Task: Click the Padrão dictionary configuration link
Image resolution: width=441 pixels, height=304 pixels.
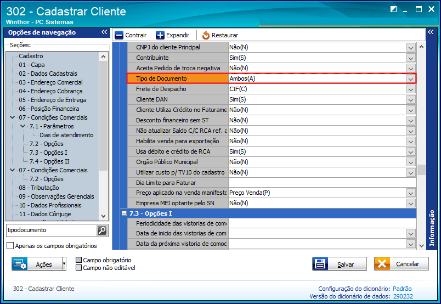Action: [402, 289]
